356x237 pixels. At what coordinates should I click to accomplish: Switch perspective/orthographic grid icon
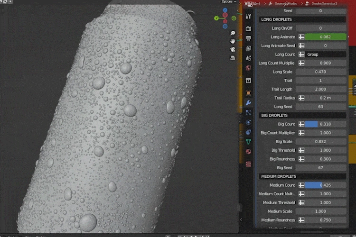[x=233, y=58]
